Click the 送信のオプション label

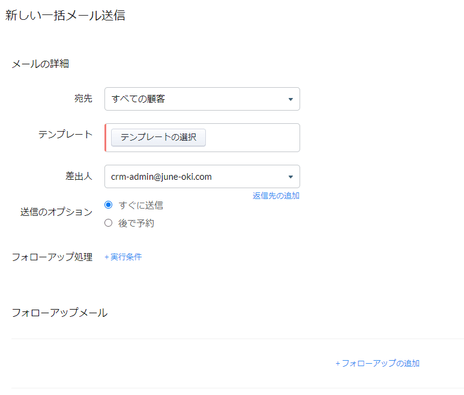[56, 212]
